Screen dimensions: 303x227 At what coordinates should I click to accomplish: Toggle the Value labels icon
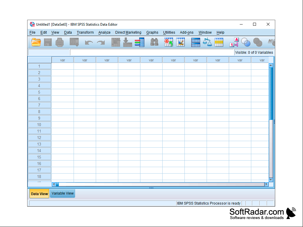pos(234,42)
